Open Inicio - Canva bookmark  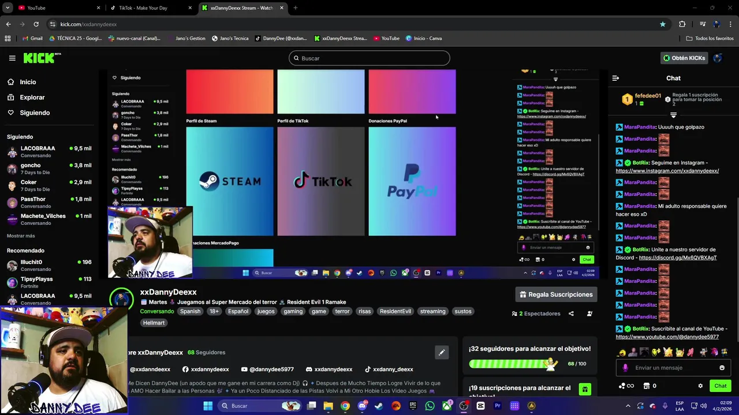click(x=424, y=38)
